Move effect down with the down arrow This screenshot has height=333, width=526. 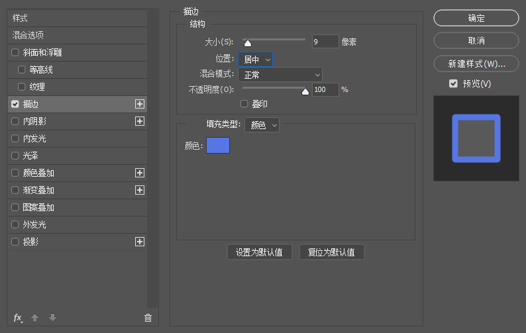point(52,317)
